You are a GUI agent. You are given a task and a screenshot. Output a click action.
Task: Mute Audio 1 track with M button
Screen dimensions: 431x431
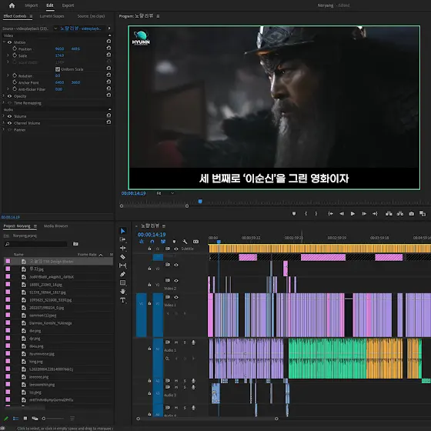click(176, 342)
